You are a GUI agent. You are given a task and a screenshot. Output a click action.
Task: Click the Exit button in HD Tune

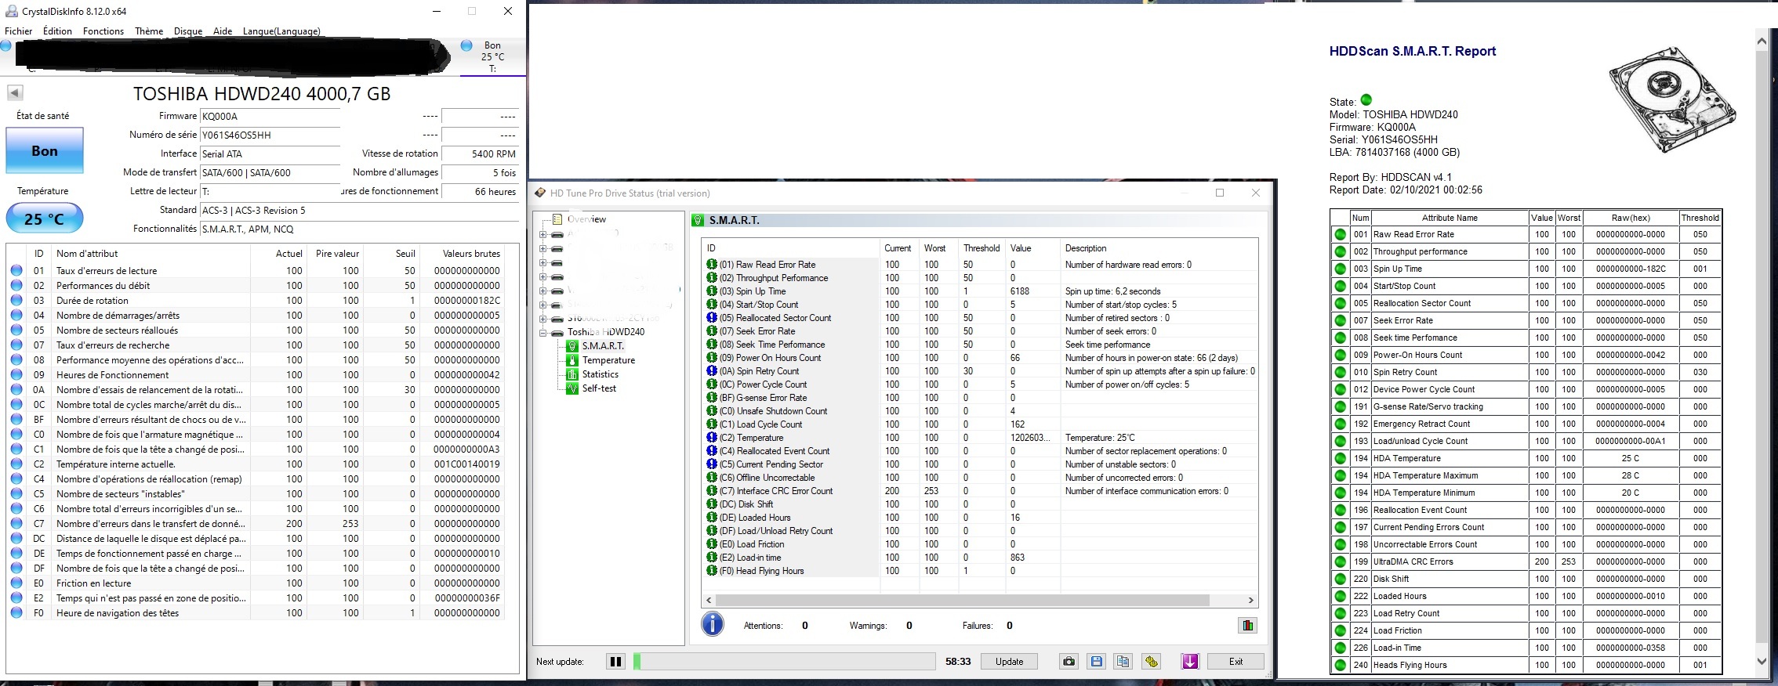click(1235, 662)
